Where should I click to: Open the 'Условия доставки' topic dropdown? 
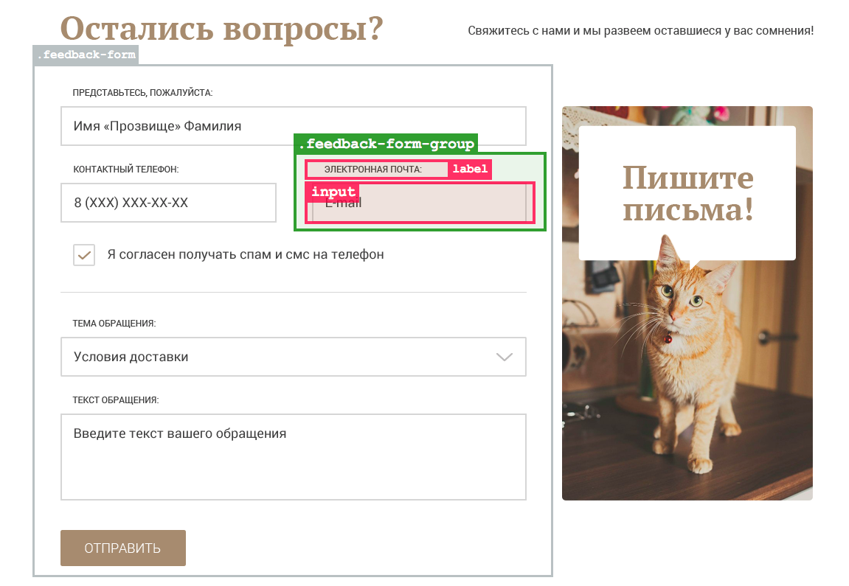pyautogui.click(x=293, y=357)
